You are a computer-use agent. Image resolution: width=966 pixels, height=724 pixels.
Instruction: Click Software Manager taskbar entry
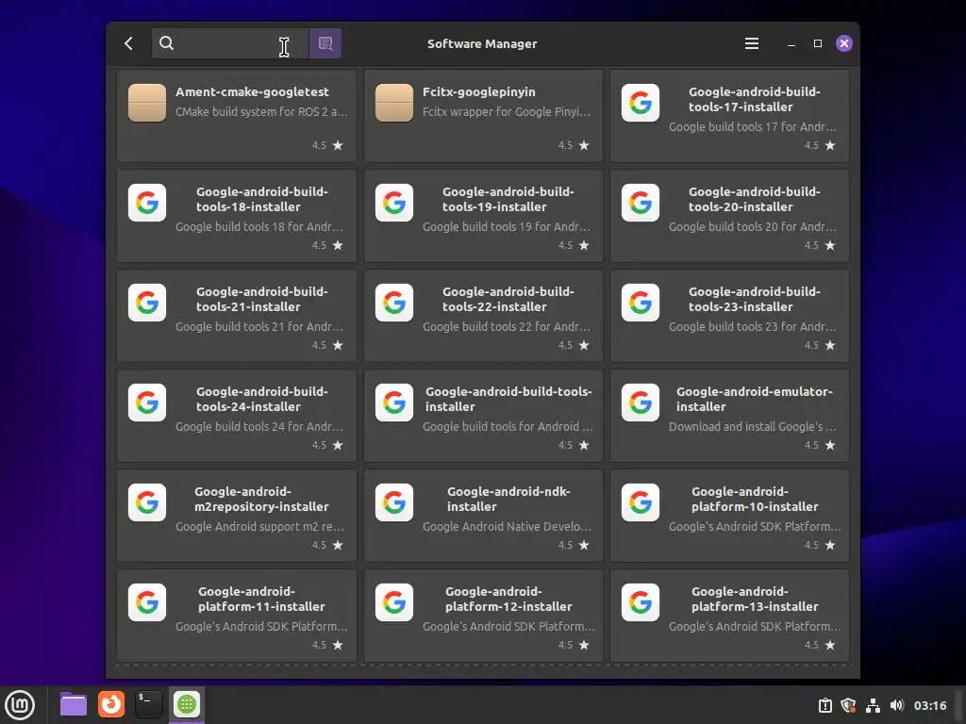pyautogui.click(x=187, y=704)
